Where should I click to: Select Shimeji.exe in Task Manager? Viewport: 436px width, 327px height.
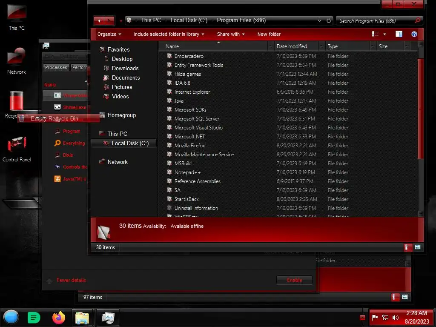pyautogui.click(x=75, y=107)
